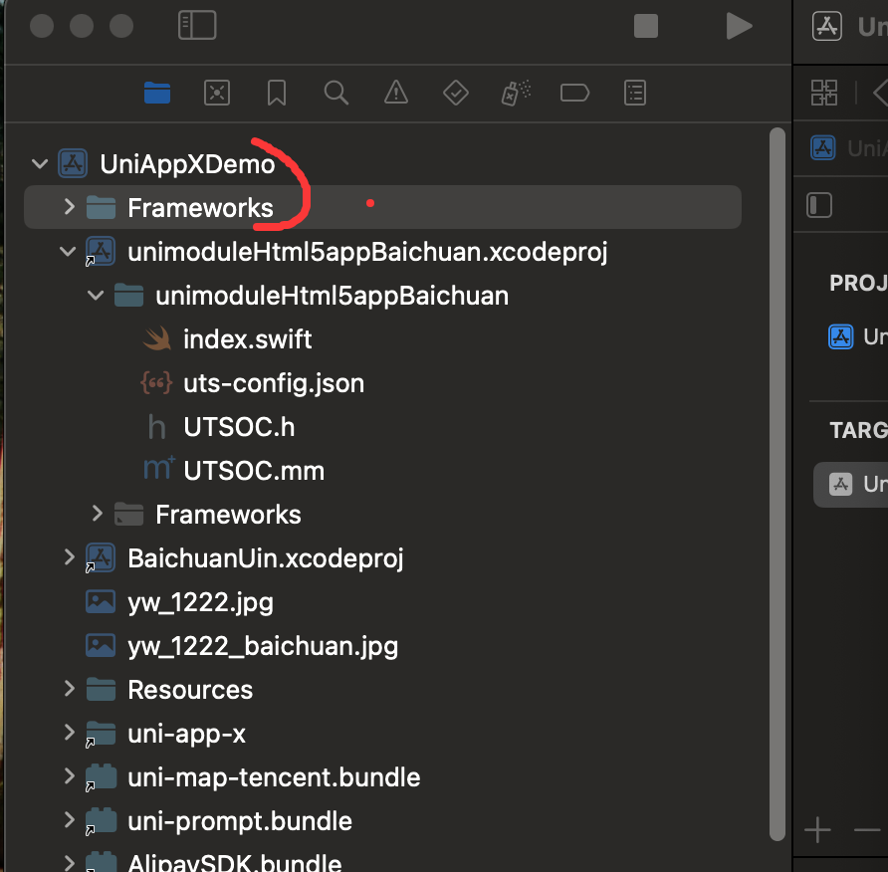Click the editor tab app icon
This screenshot has width=888, height=872.
(827, 27)
